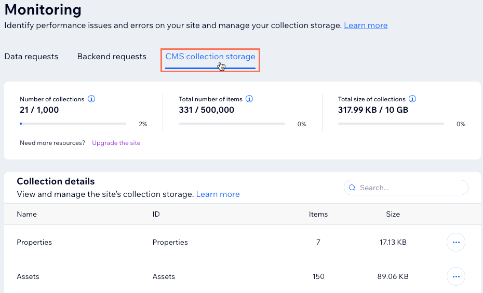Click the Size column header
The image size is (483, 293).
click(393, 214)
